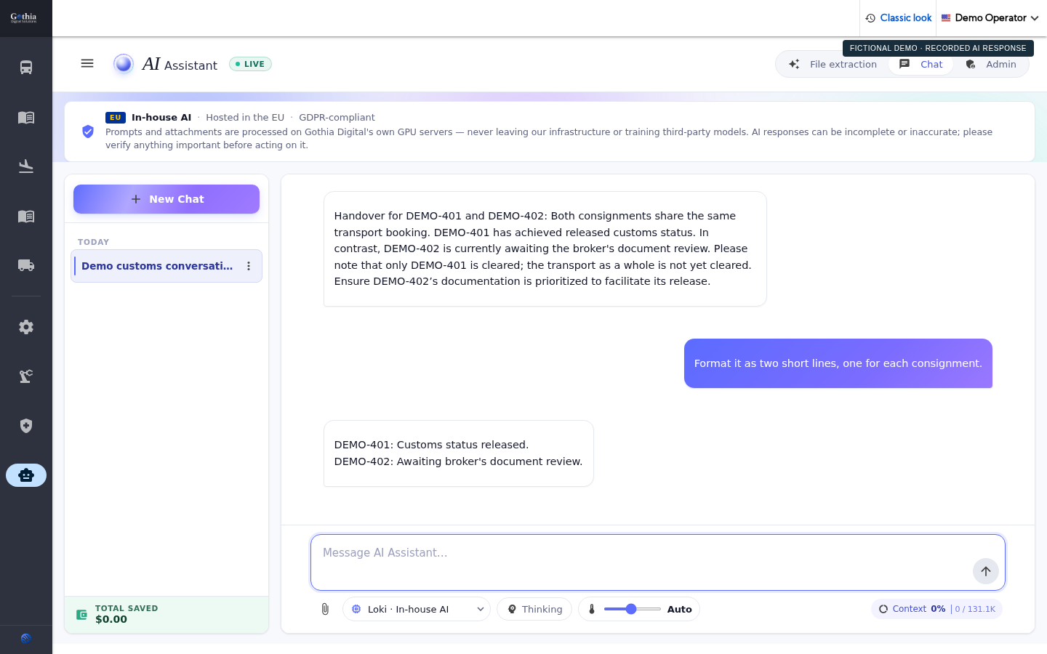Open options for Demo customs conversation
This screenshot has height=654, width=1047.
249,266
